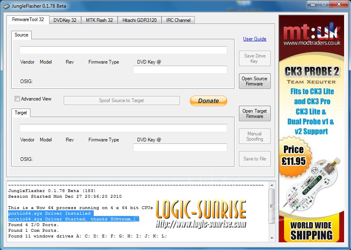Open the User Guide link

pyautogui.click(x=254, y=38)
